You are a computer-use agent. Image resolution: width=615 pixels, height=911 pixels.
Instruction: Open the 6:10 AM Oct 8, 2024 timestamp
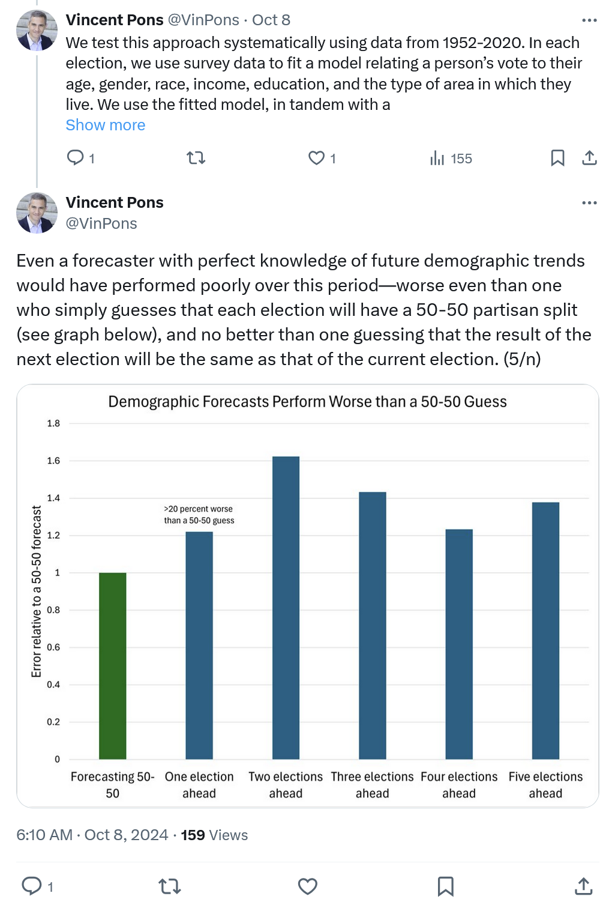pyautogui.click(x=92, y=835)
